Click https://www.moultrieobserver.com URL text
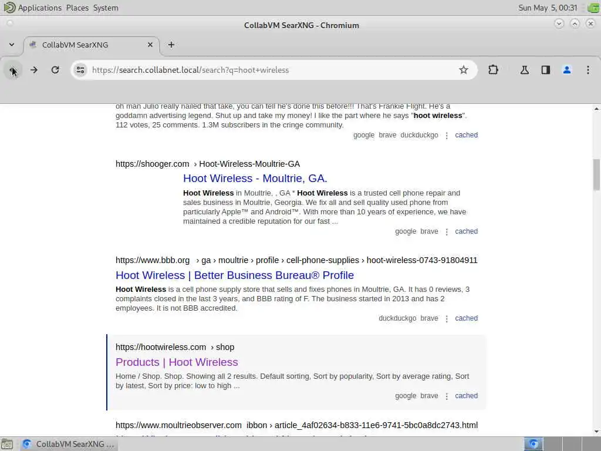The height and width of the screenshot is (451, 601). tap(178, 425)
